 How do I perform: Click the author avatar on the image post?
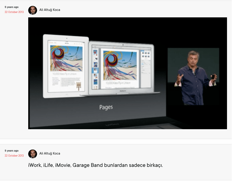(x=32, y=10)
